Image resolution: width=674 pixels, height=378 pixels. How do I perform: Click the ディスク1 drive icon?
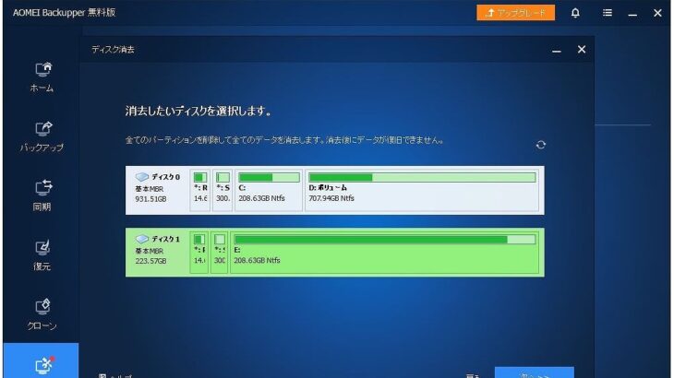141,239
